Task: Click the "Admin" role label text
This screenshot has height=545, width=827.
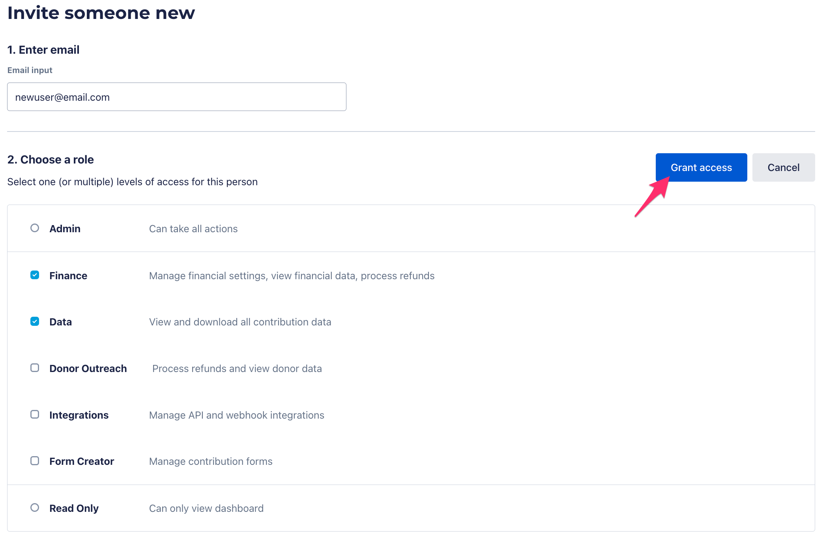Action: [65, 229]
